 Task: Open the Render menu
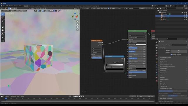coord(11,6)
